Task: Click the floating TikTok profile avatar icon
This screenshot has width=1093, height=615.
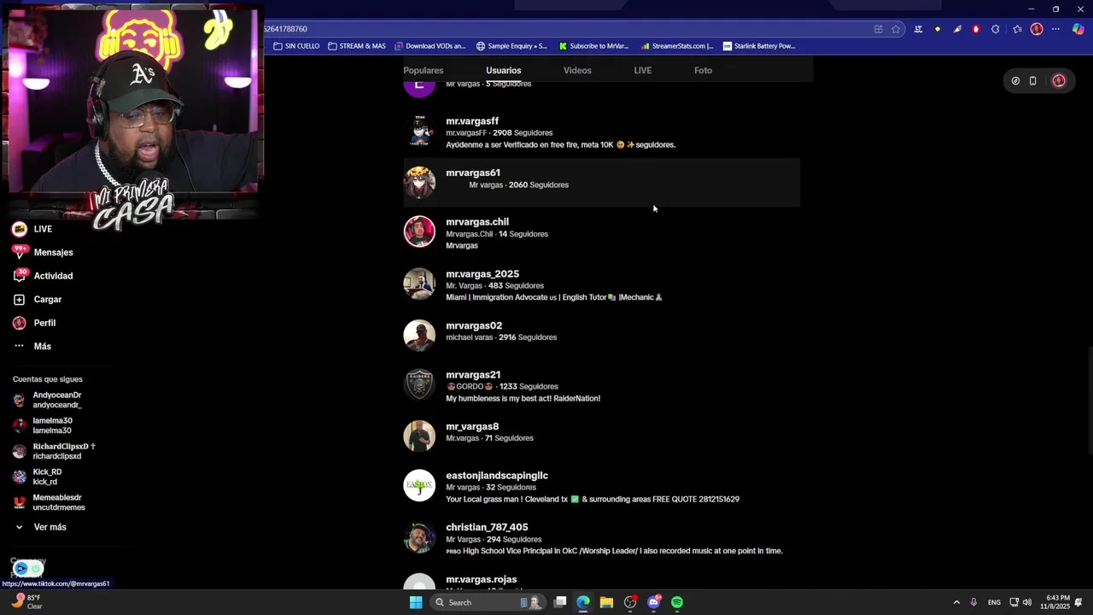Action: 1059,81
